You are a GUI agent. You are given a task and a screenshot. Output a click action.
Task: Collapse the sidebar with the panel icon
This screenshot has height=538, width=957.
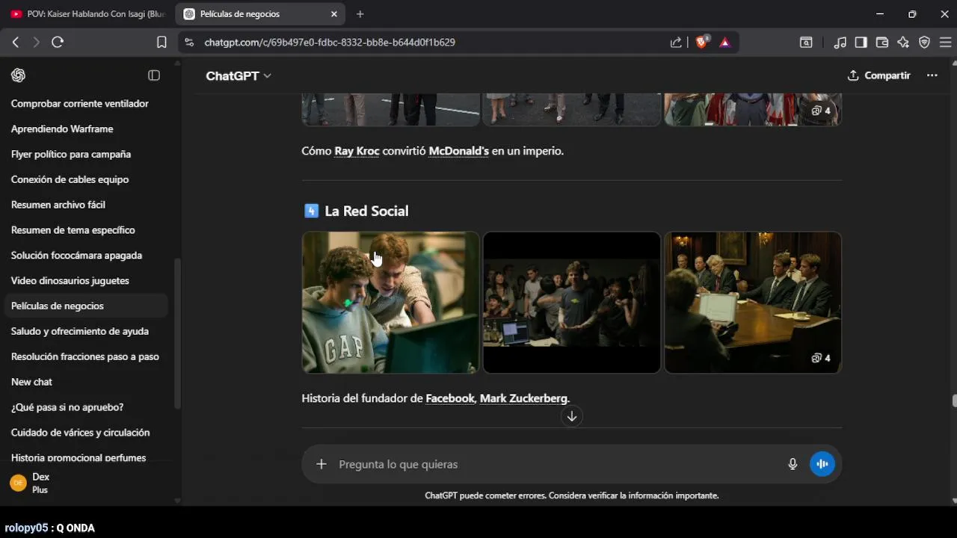click(154, 75)
